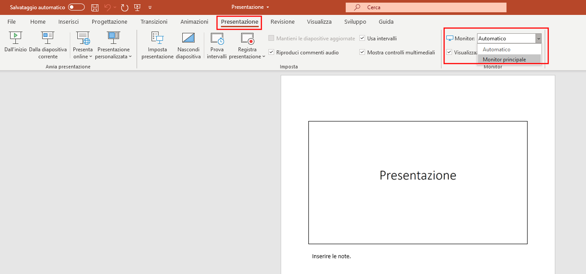Click the search magnifier icon
Screen dimensions: 586x274
[x=357, y=7]
